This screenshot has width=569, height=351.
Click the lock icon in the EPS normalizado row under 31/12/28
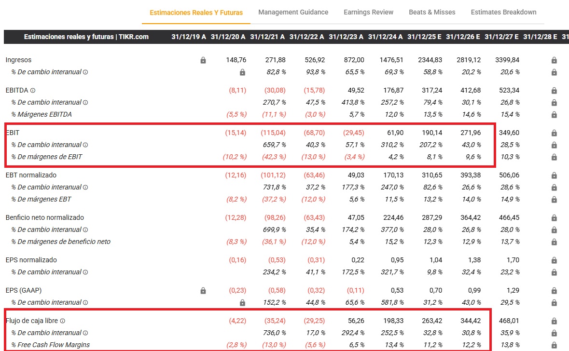(554, 260)
